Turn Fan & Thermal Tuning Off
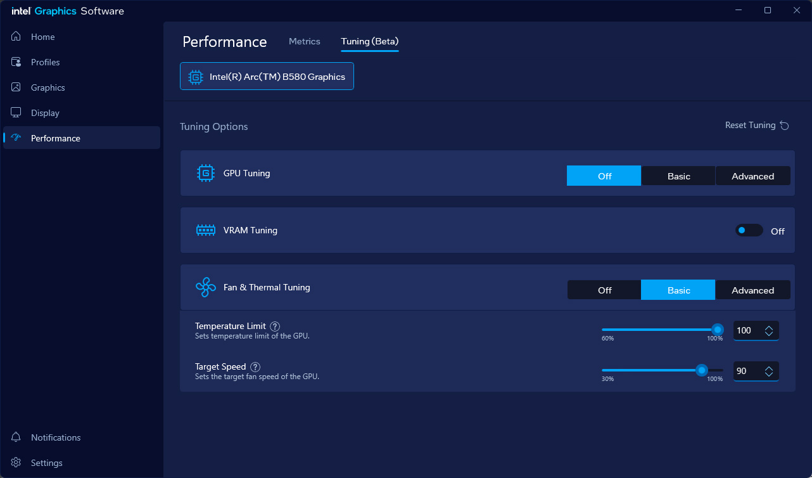This screenshot has width=812, height=478. [x=604, y=290]
